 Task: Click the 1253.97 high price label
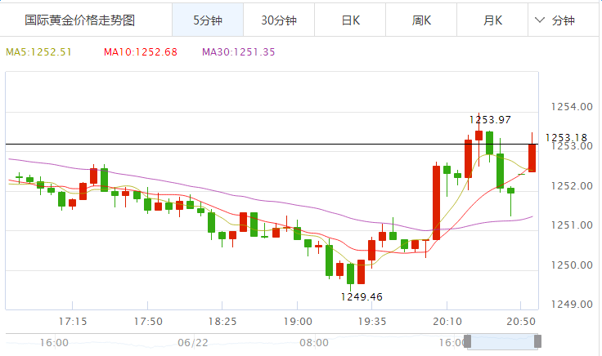tap(490, 120)
